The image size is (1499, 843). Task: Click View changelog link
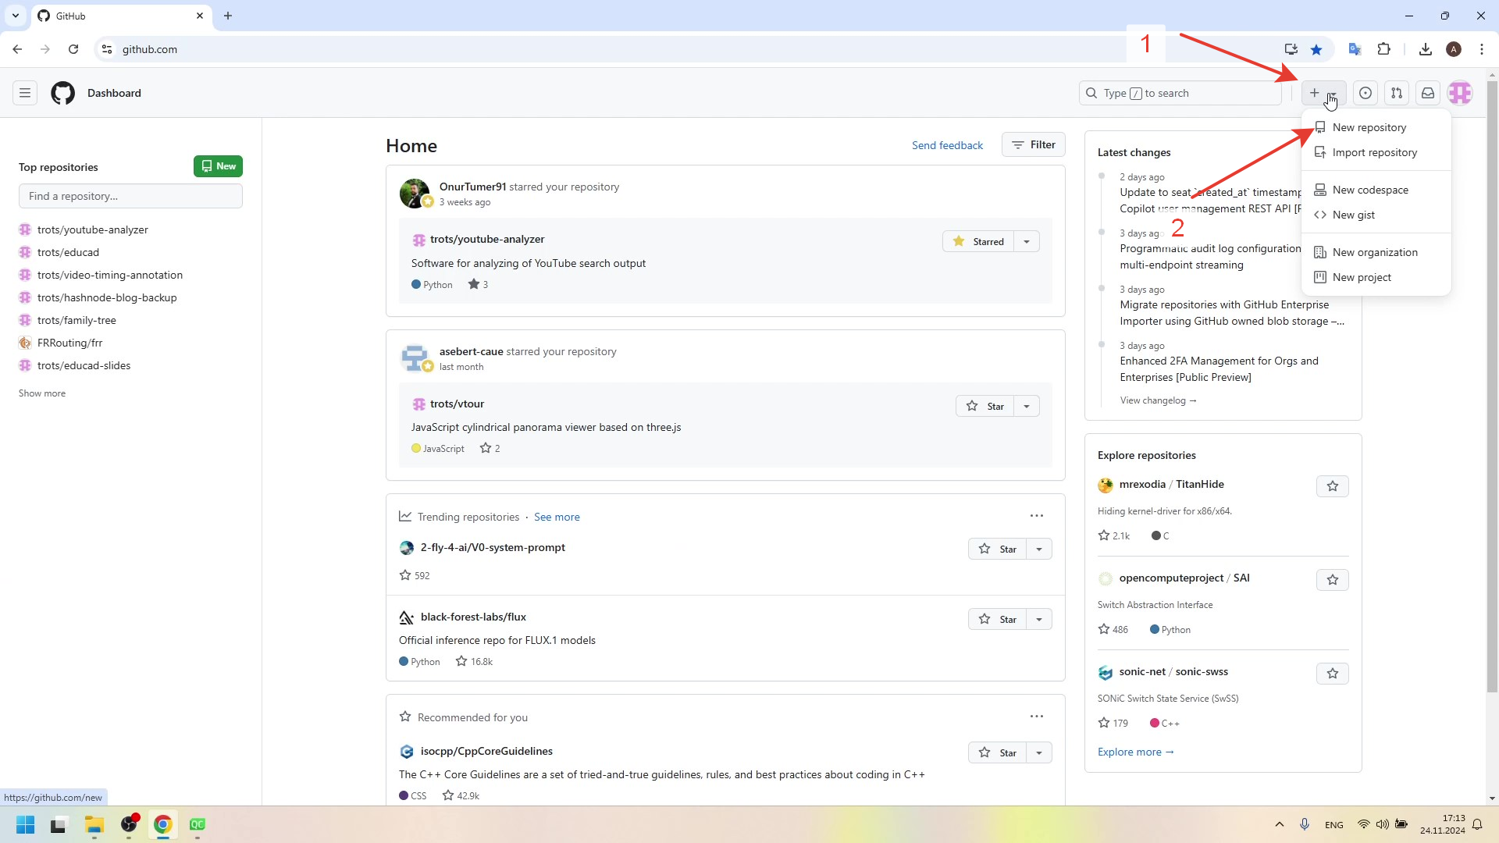coord(1158,400)
